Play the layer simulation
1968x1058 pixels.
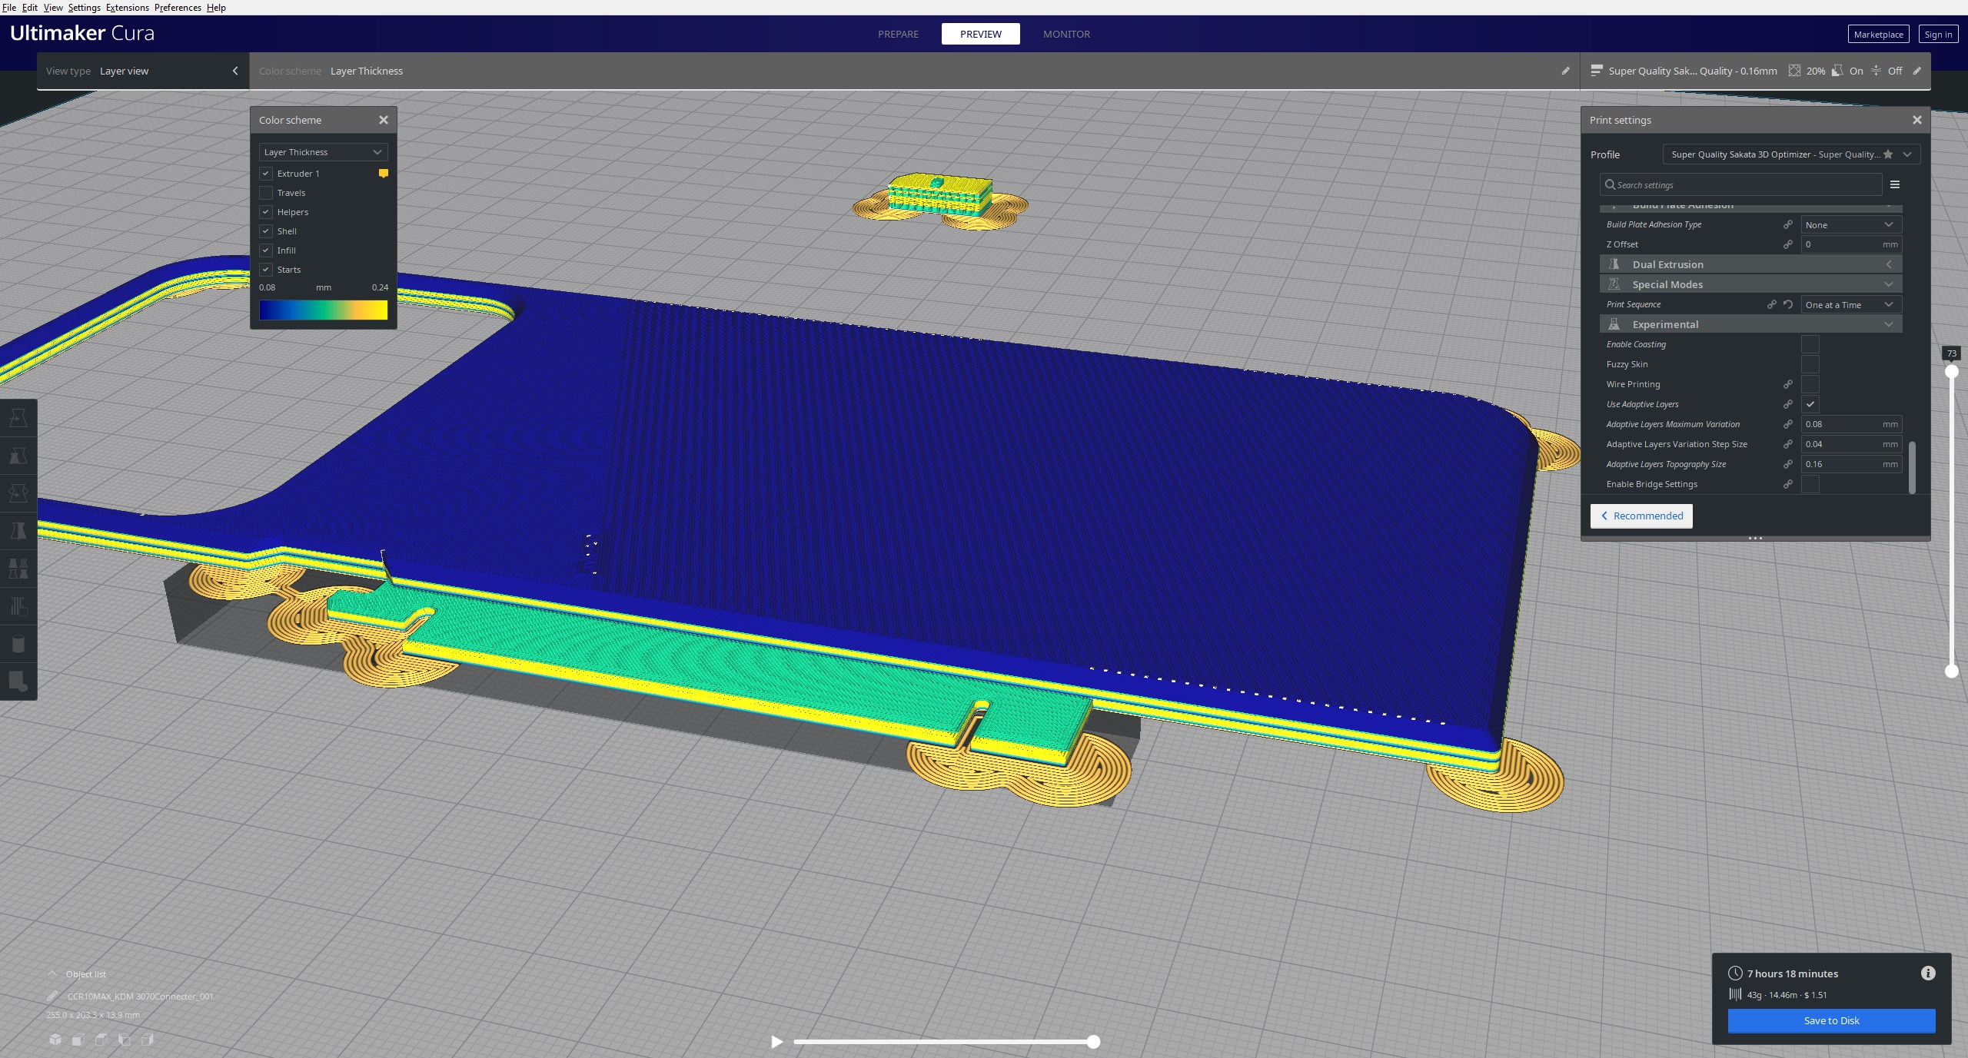pos(776,1042)
